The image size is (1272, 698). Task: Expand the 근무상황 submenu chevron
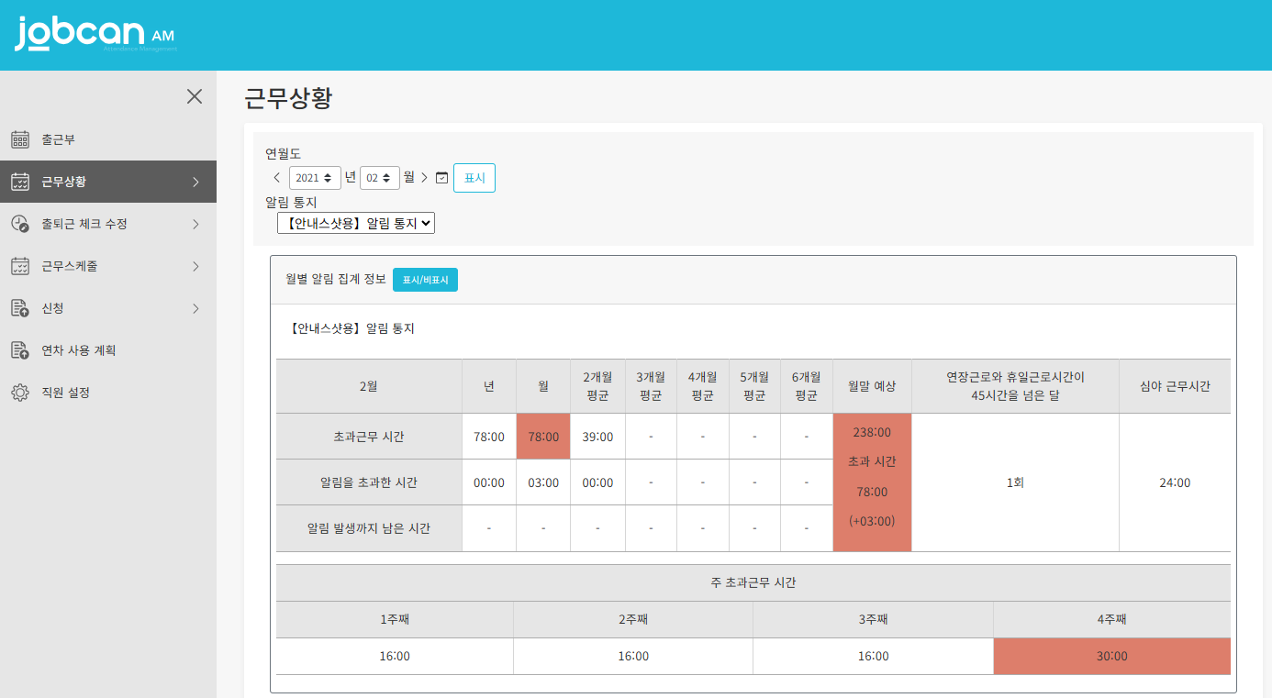(195, 182)
